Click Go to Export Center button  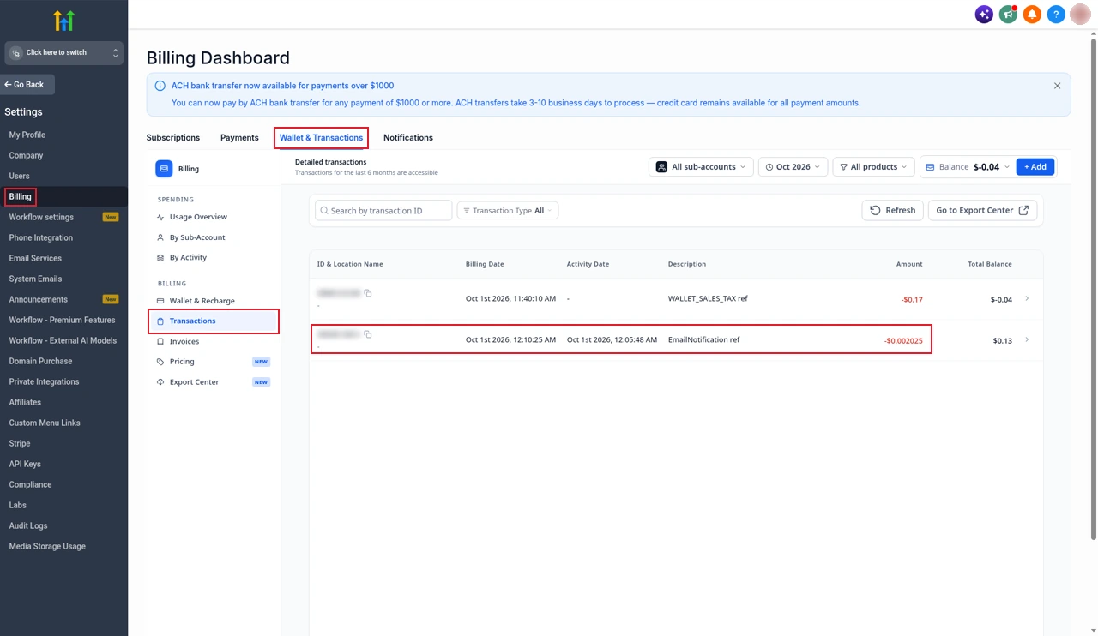point(982,210)
